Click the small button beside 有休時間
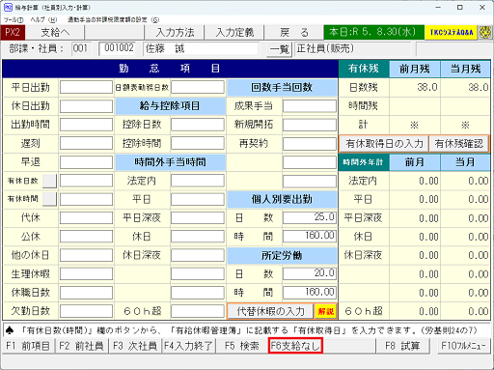 [x=49, y=199]
